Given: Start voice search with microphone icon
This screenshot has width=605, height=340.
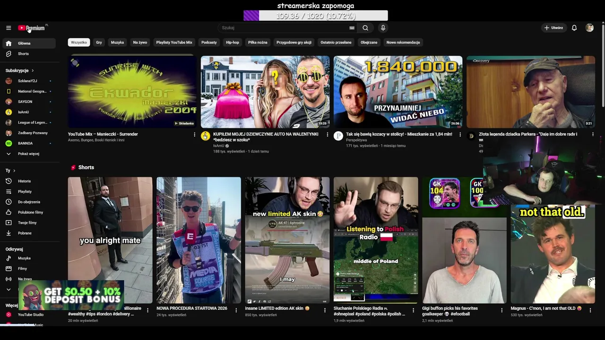Looking at the screenshot, I should point(383,28).
